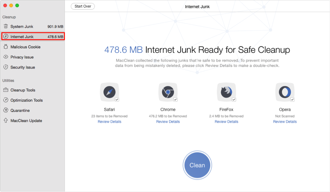Click the 'Not Scanned' Opera status

285,116
